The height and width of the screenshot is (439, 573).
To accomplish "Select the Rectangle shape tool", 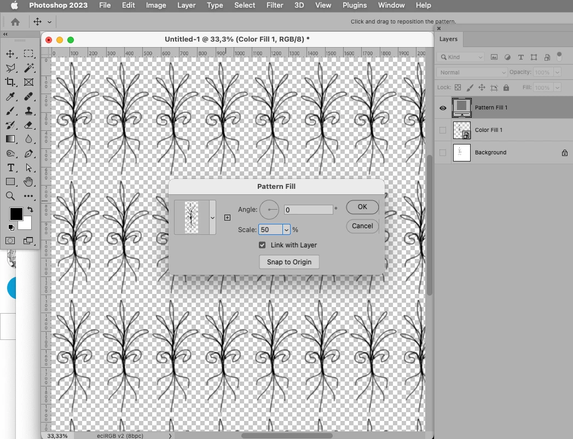I will (x=10, y=182).
